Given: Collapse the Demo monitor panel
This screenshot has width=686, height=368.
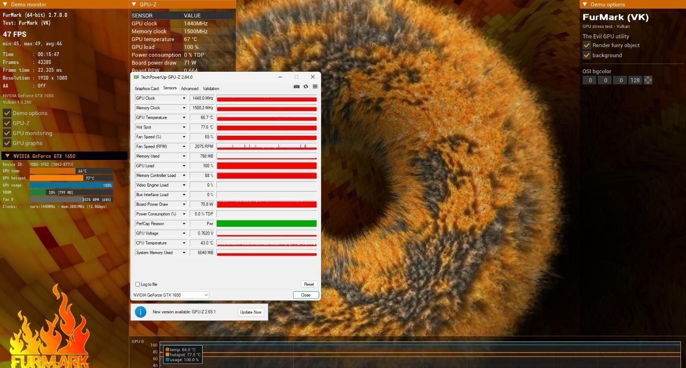Looking at the screenshot, I should click(5, 5).
